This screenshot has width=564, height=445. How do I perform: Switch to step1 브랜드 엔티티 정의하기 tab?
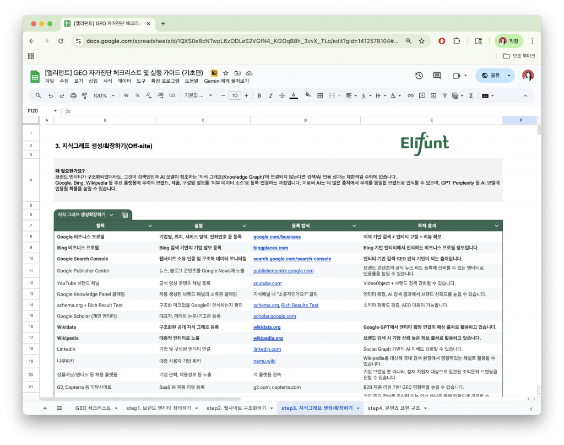point(159,408)
